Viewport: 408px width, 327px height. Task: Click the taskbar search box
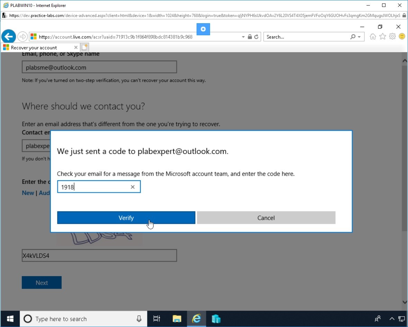coord(83,319)
